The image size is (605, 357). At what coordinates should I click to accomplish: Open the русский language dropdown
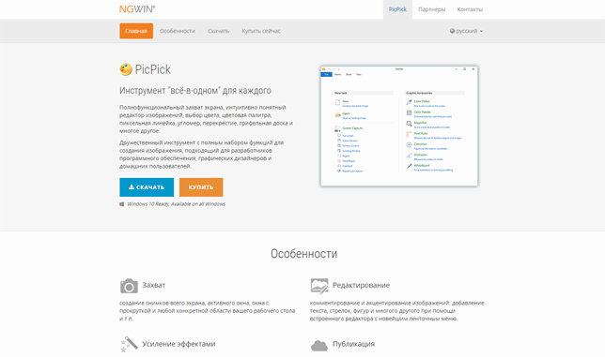point(466,31)
